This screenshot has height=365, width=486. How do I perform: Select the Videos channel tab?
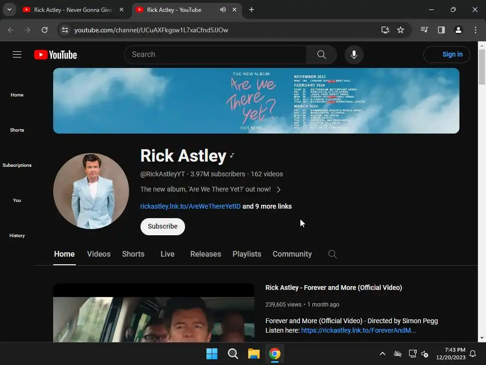[x=99, y=254]
